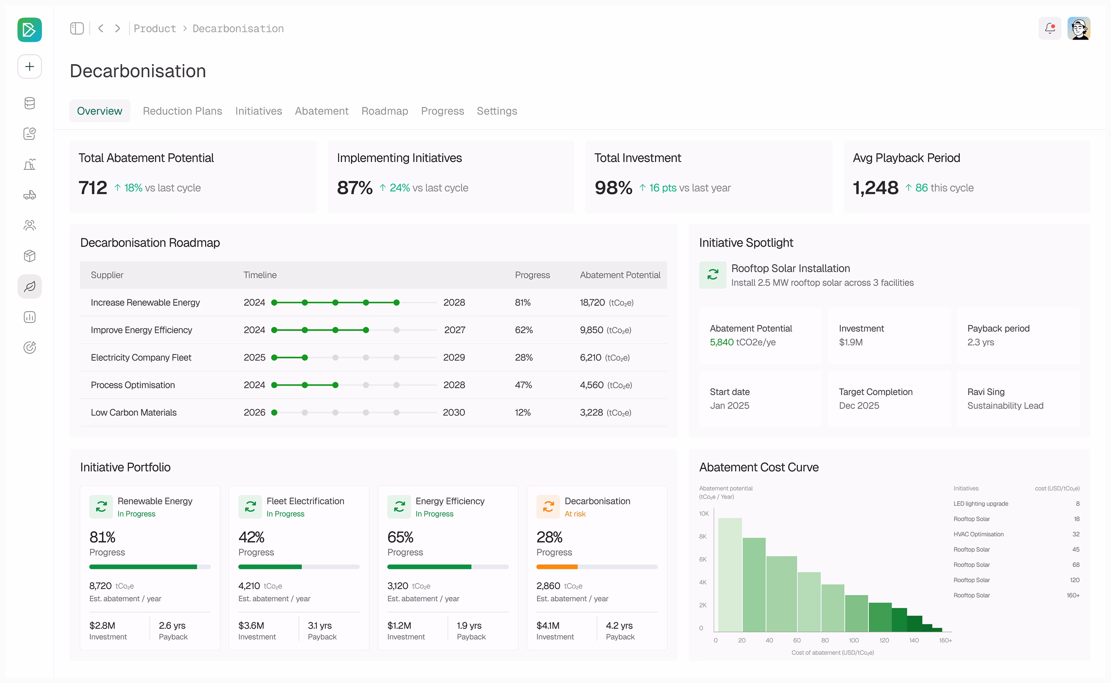Toggle the sidebar panel collapse icon
Image resolution: width=1111 pixels, height=683 pixels.
click(x=77, y=28)
